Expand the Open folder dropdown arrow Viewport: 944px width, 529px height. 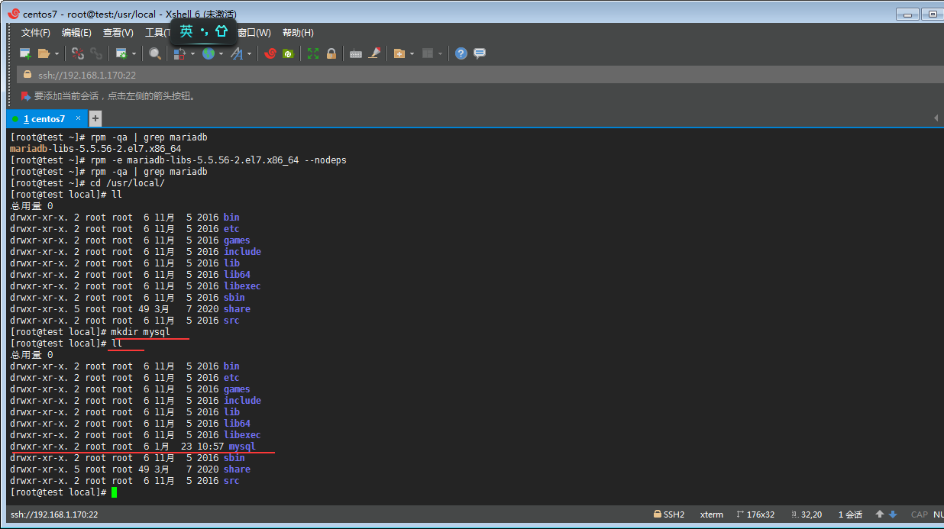click(x=57, y=53)
